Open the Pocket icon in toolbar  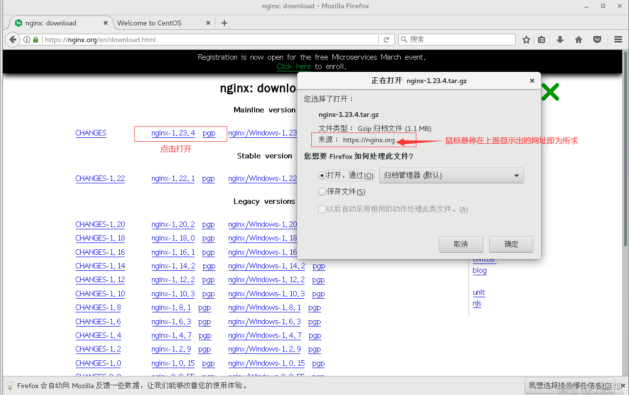tap(597, 40)
